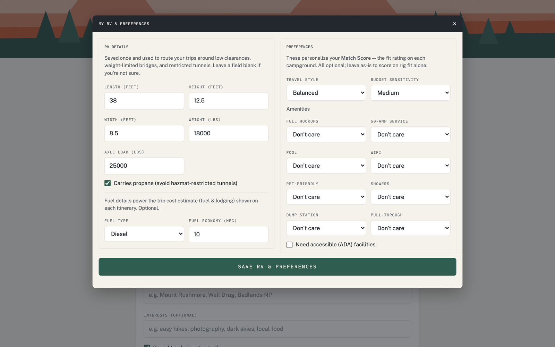Focus the Width (feet) field

click(x=144, y=133)
